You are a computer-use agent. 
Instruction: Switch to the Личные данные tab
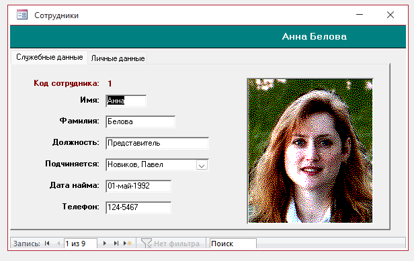(x=118, y=58)
